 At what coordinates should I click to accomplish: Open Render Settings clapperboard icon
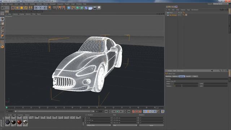64,8
